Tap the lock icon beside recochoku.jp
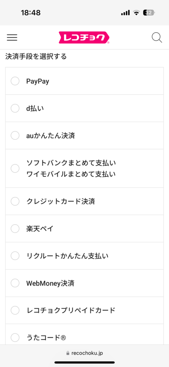169x367 pixels. pyautogui.click(x=68, y=353)
